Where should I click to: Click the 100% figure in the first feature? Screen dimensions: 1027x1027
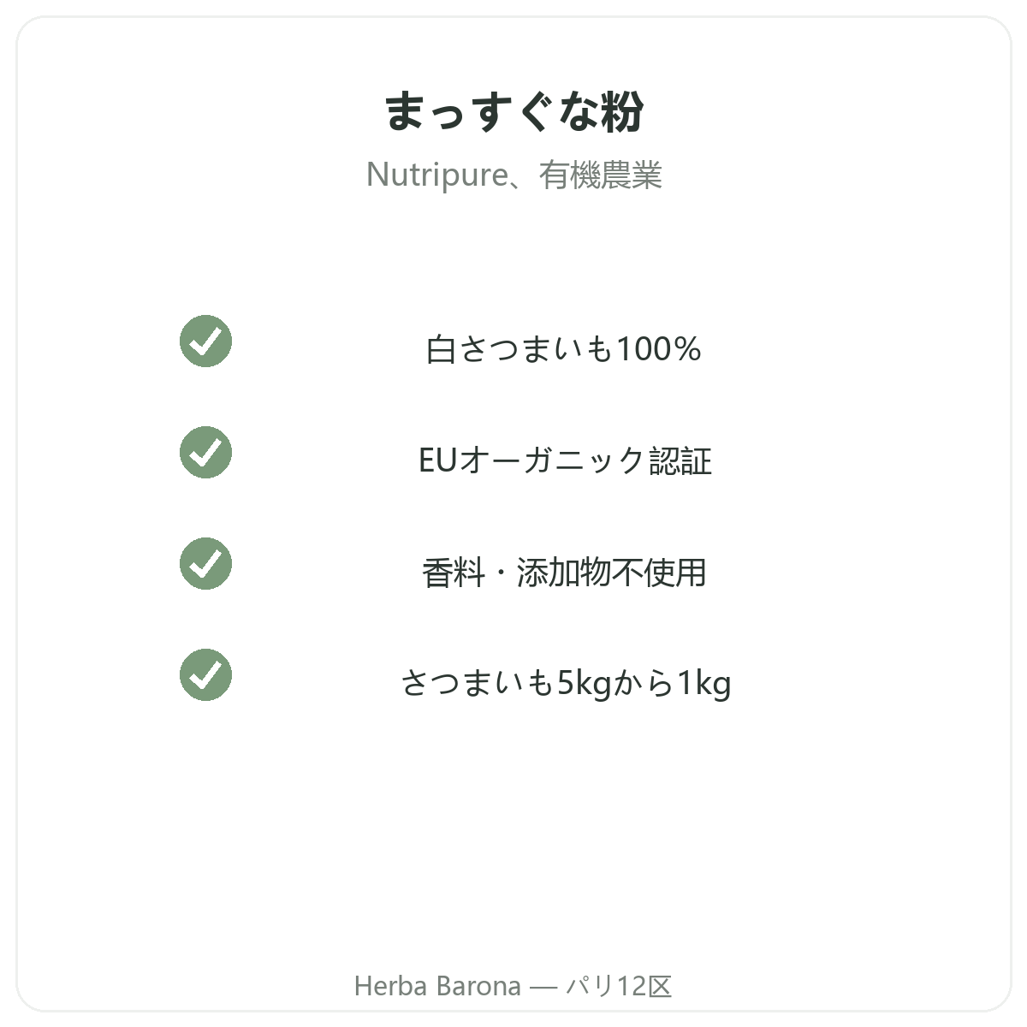[659, 349]
